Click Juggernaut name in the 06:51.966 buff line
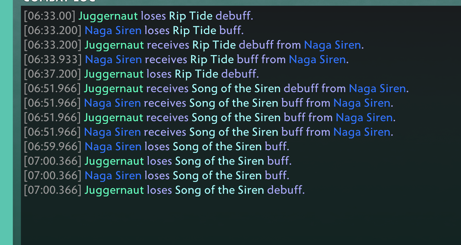 click(114, 117)
